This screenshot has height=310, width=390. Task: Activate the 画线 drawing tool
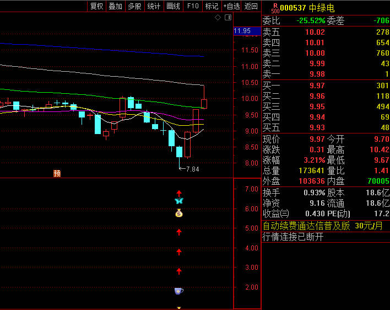[x=173, y=6]
